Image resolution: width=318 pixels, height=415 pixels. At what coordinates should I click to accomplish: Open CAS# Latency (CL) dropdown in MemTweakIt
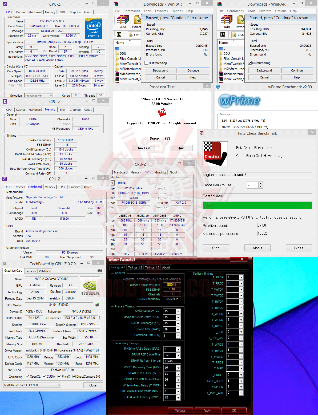(x=178, y=311)
